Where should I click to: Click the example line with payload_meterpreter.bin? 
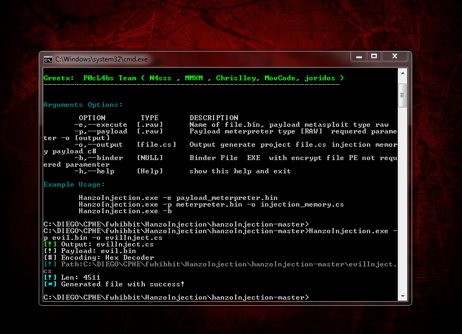(x=178, y=198)
